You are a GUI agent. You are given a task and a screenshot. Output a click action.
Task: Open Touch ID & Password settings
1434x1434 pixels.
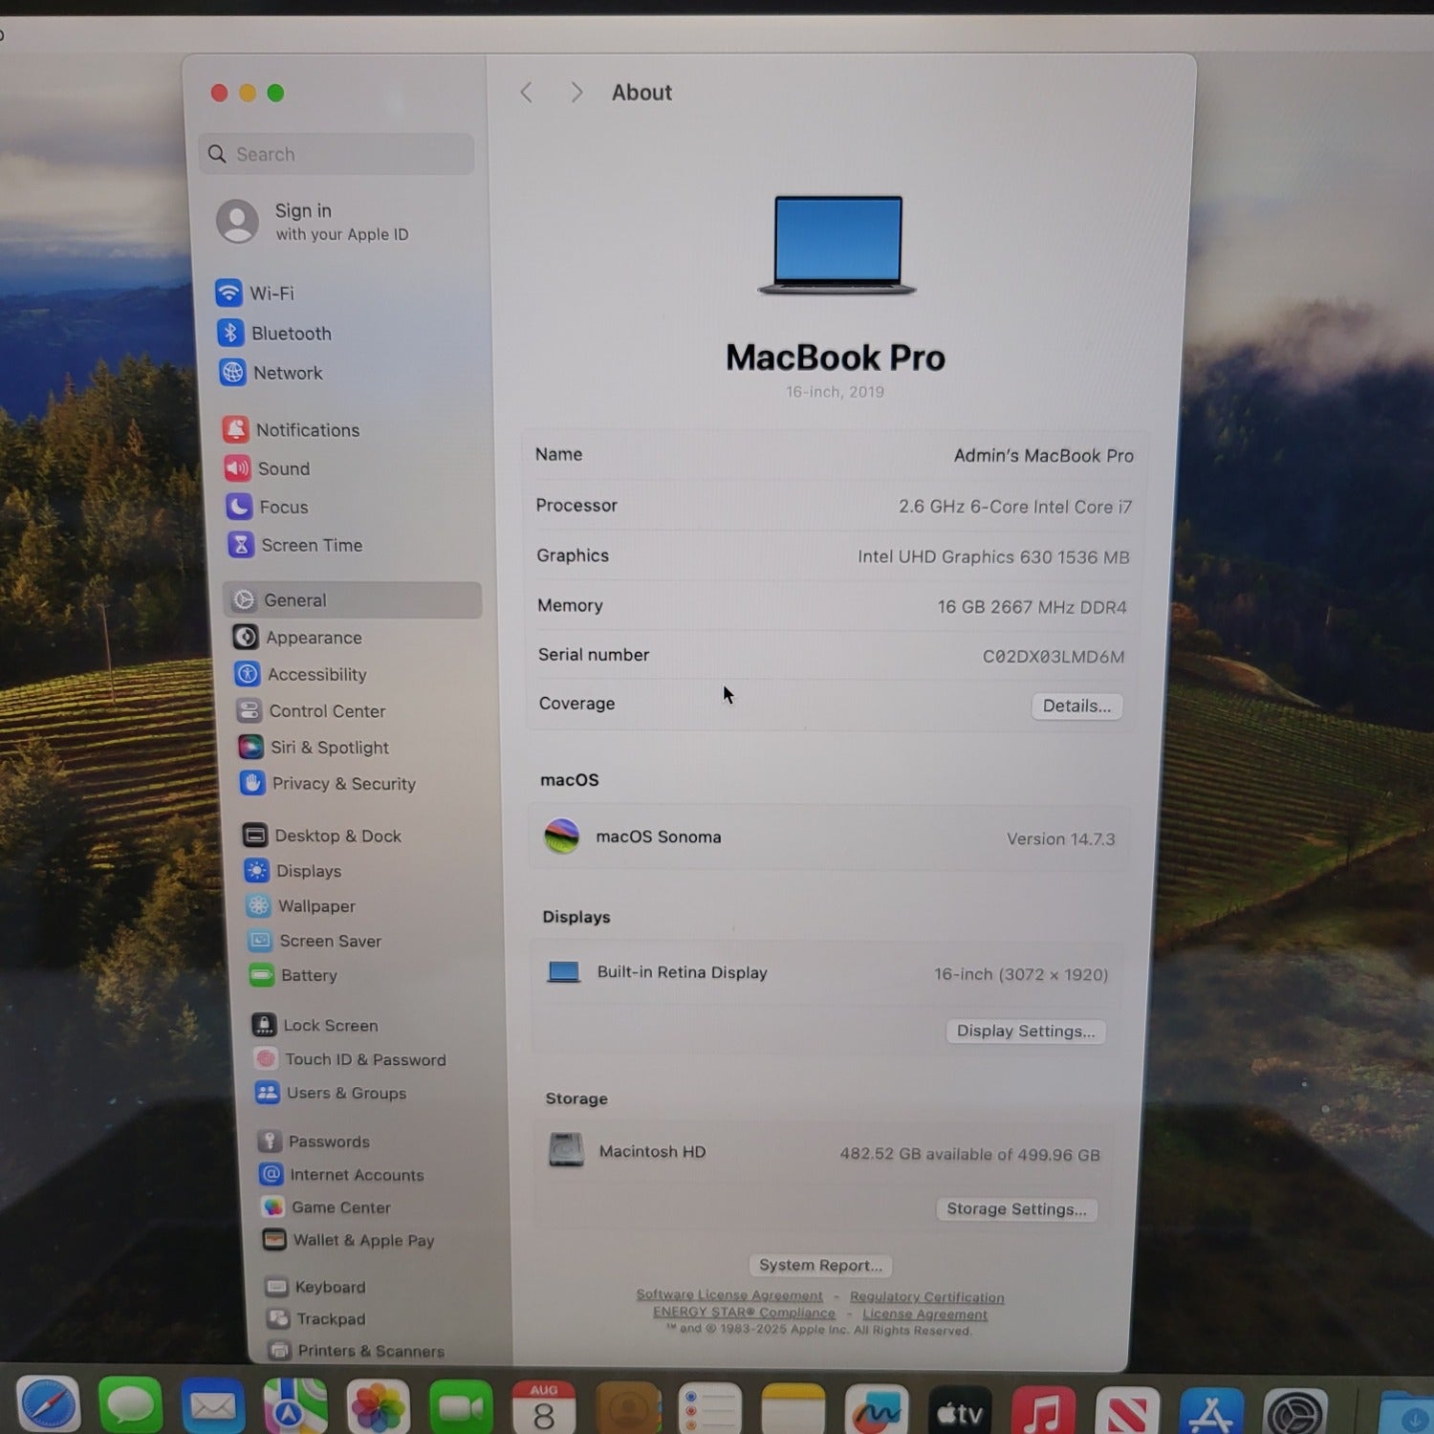(x=351, y=1059)
